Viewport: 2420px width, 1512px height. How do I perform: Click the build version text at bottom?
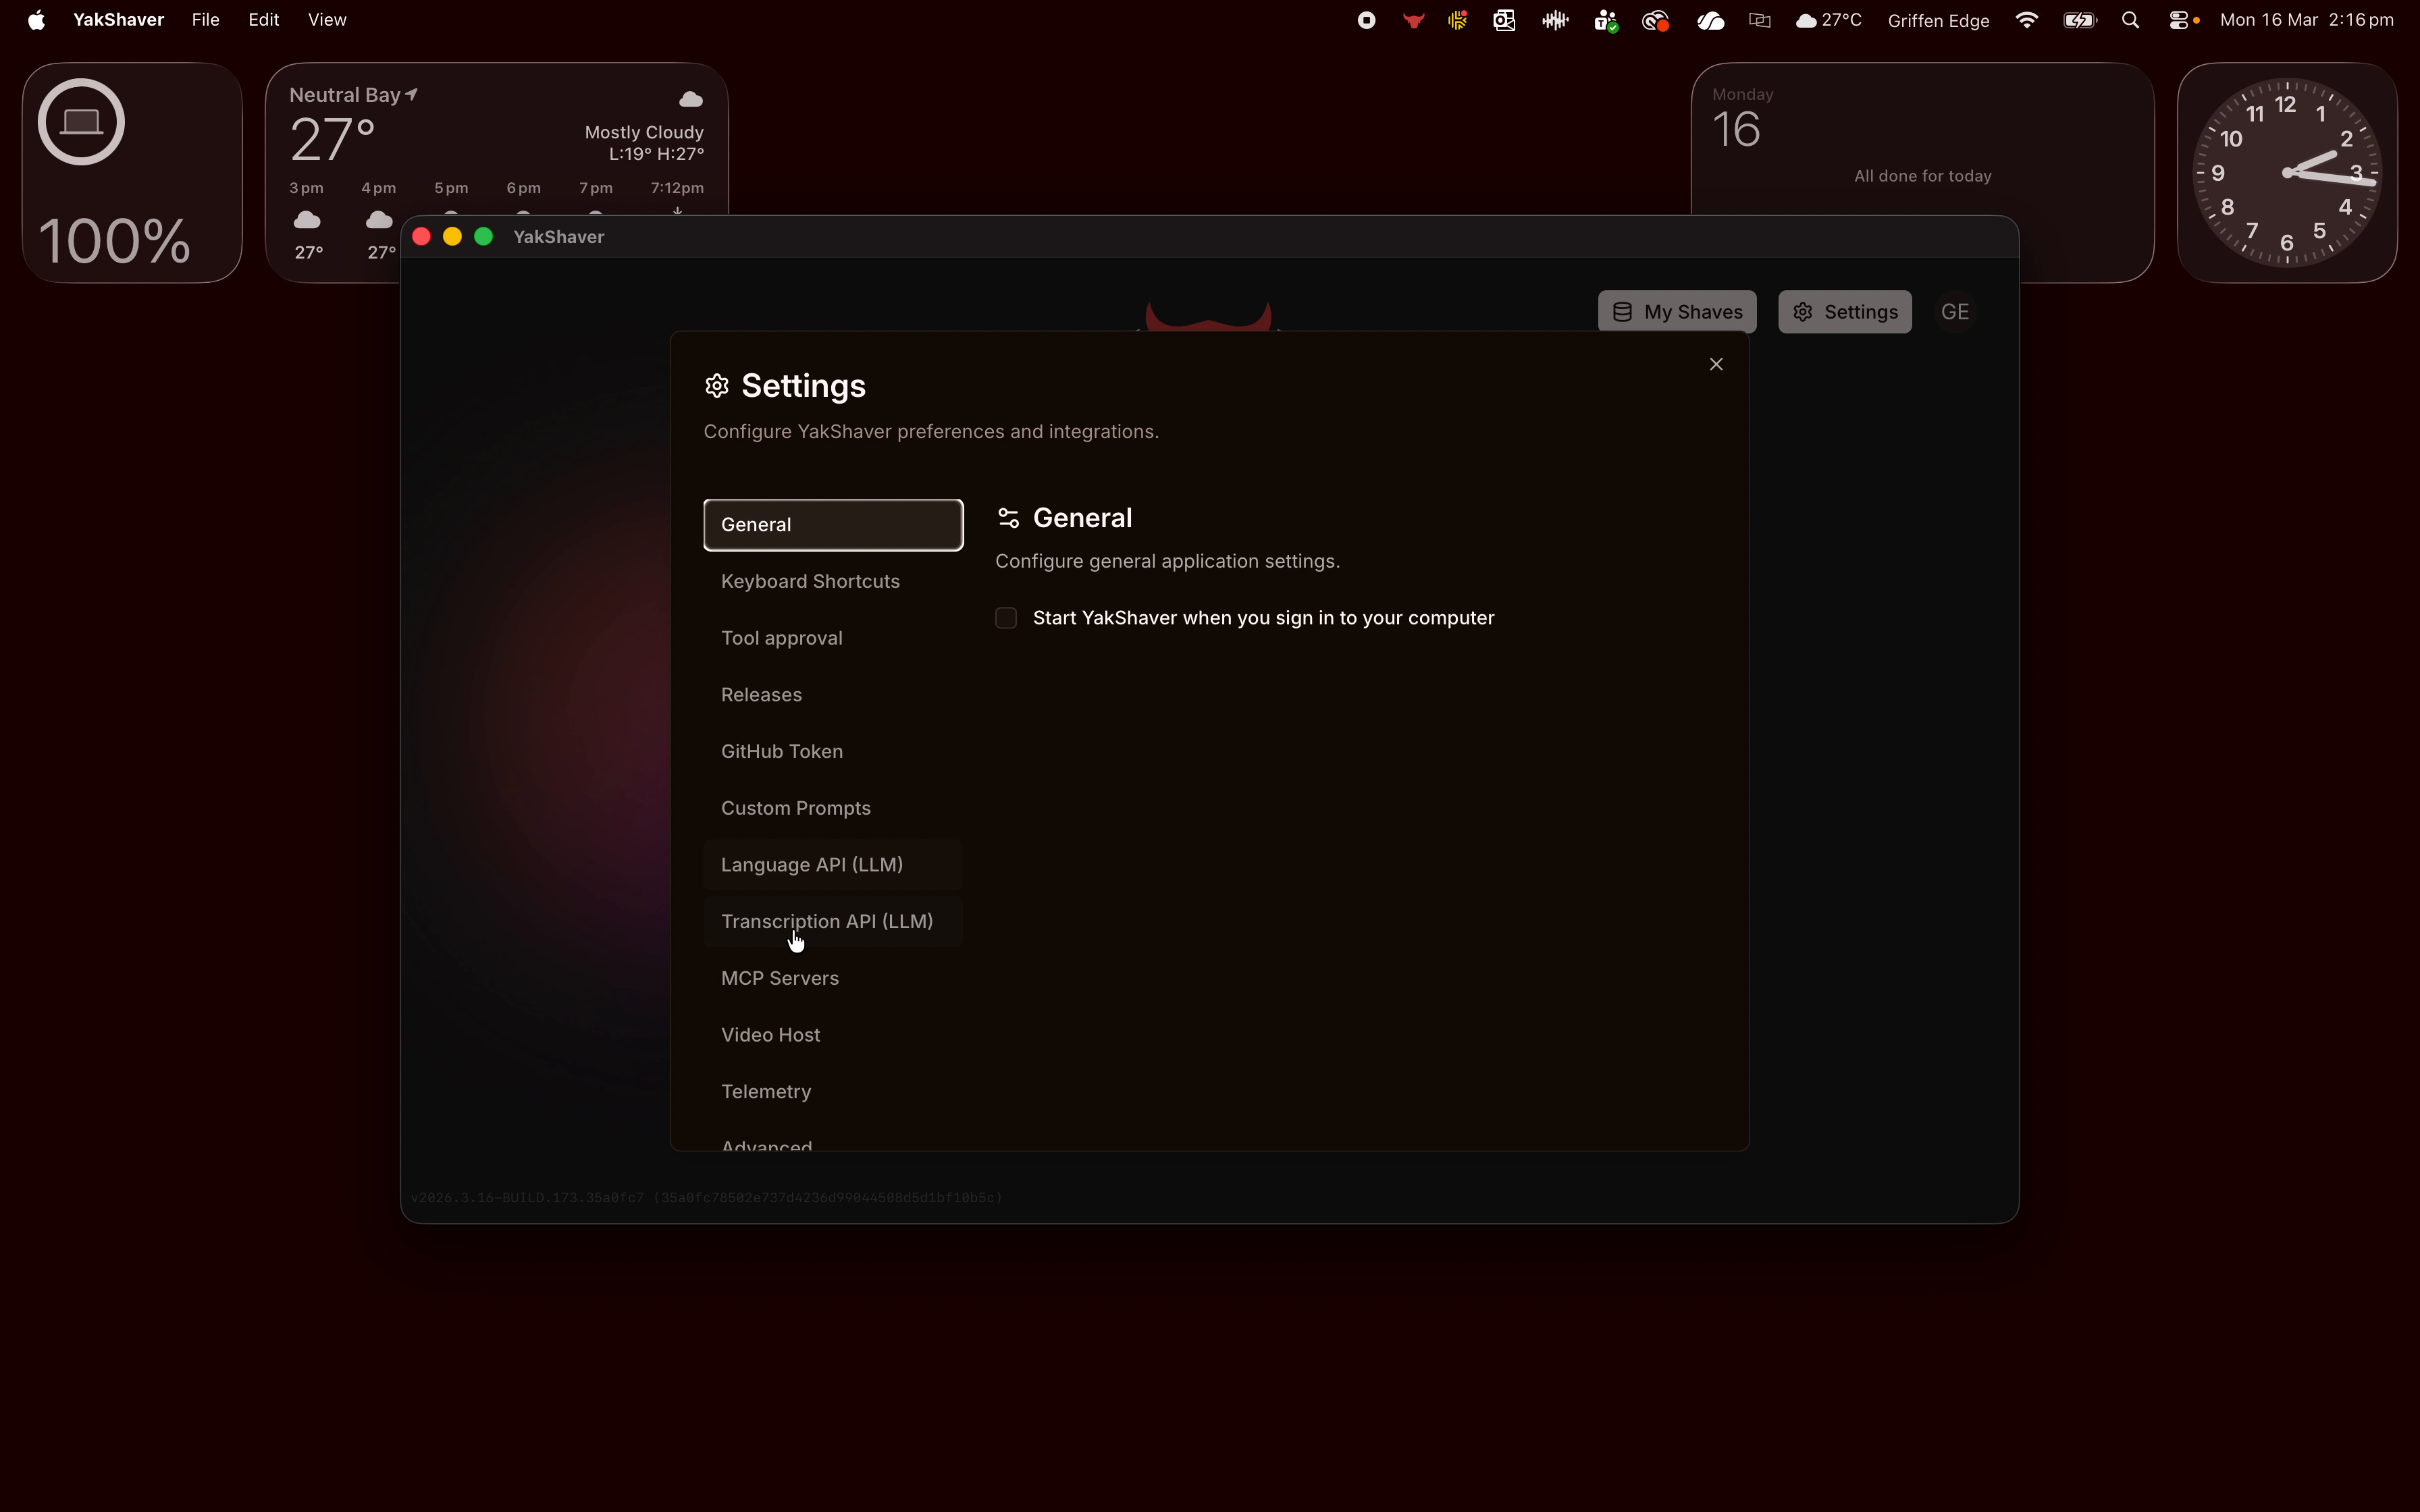coord(706,1198)
